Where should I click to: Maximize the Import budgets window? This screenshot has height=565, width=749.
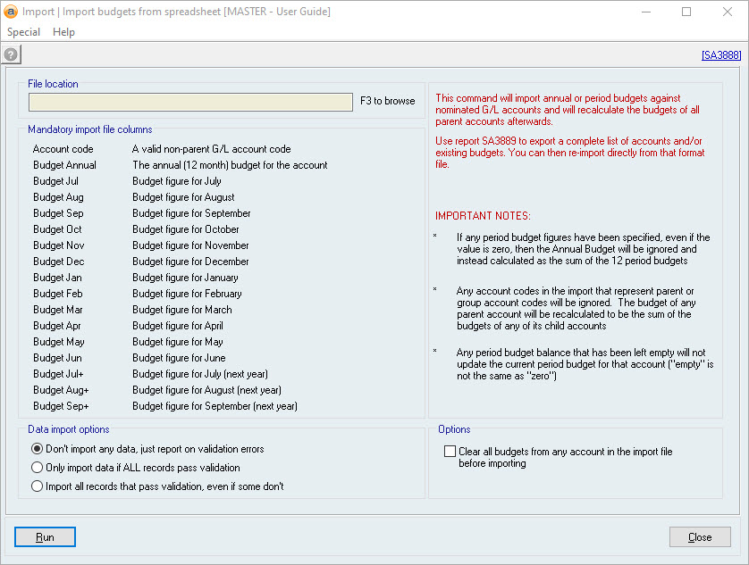click(x=686, y=12)
